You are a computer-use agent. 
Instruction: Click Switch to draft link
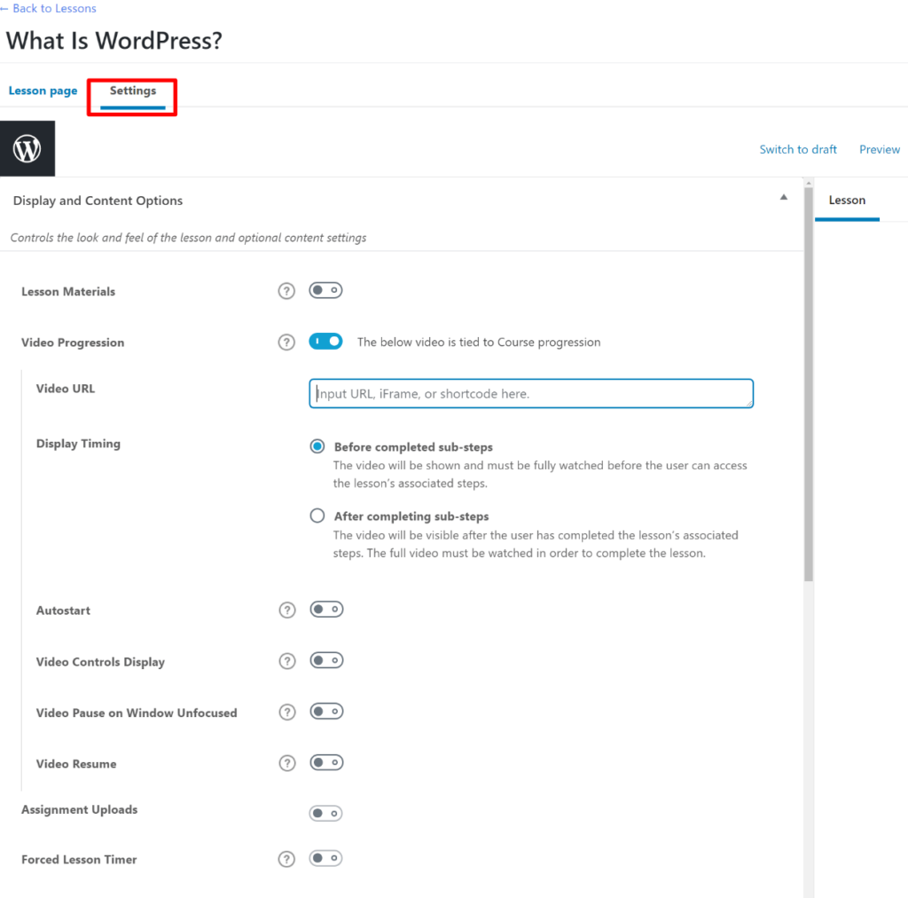[x=798, y=149]
